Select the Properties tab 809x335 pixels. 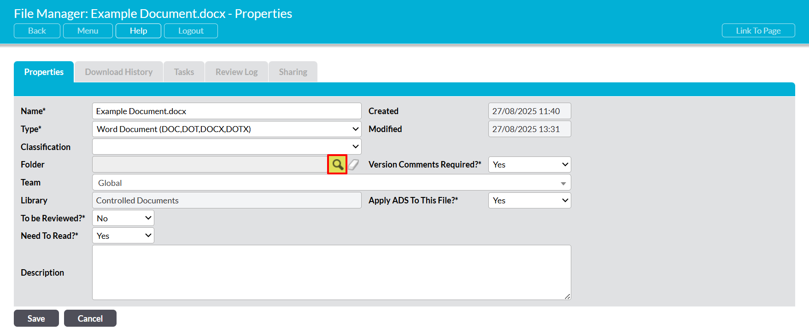click(x=44, y=72)
